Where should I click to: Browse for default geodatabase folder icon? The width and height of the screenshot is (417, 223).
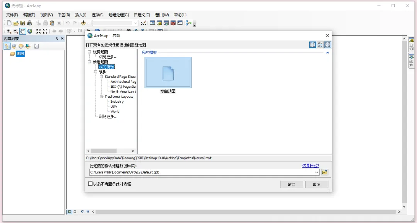[x=325, y=173]
